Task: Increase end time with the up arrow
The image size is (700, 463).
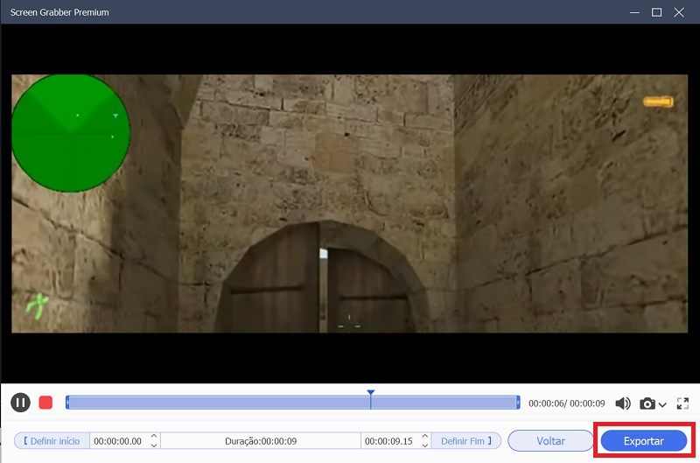Action: tap(425, 437)
